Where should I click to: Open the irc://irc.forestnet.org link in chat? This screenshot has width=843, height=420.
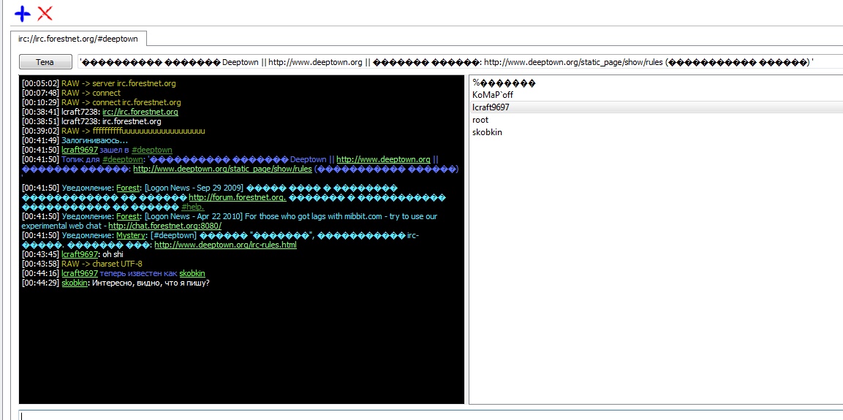pyautogui.click(x=140, y=112)
